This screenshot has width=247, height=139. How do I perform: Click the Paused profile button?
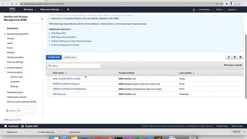(x=235, y=4)
